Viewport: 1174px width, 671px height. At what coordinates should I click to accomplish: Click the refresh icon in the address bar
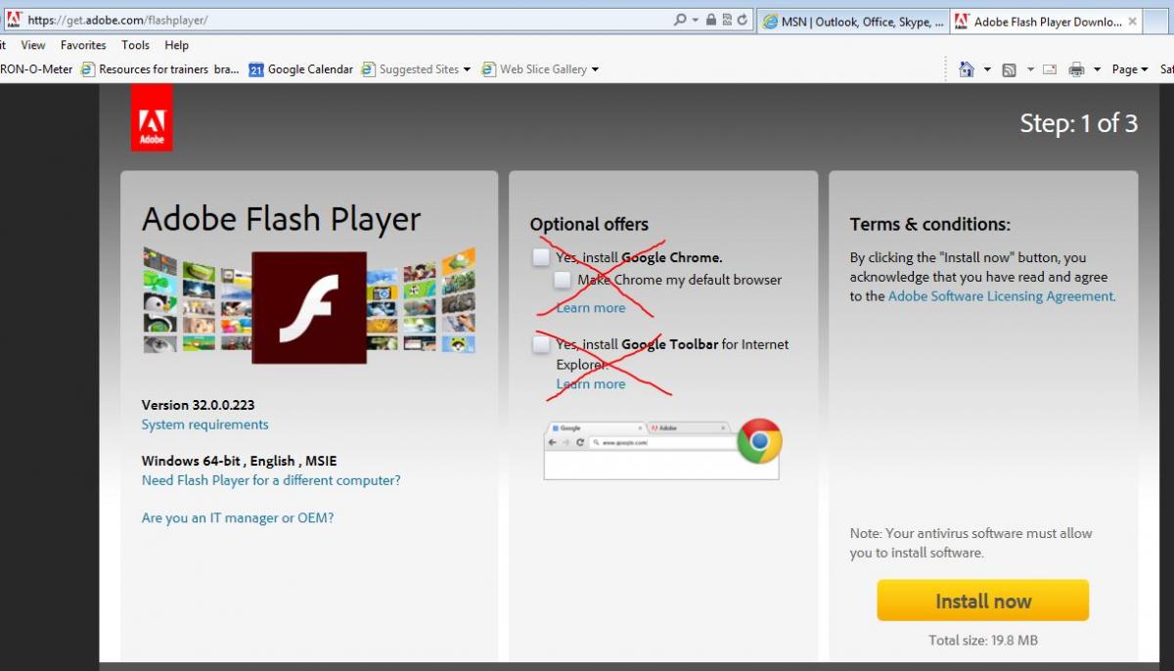pyautogui.click(x=743, y=20)
